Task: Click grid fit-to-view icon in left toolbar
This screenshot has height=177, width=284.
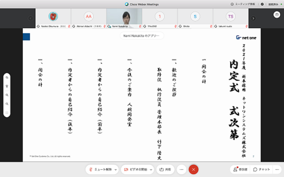Action: pos(7,113)
